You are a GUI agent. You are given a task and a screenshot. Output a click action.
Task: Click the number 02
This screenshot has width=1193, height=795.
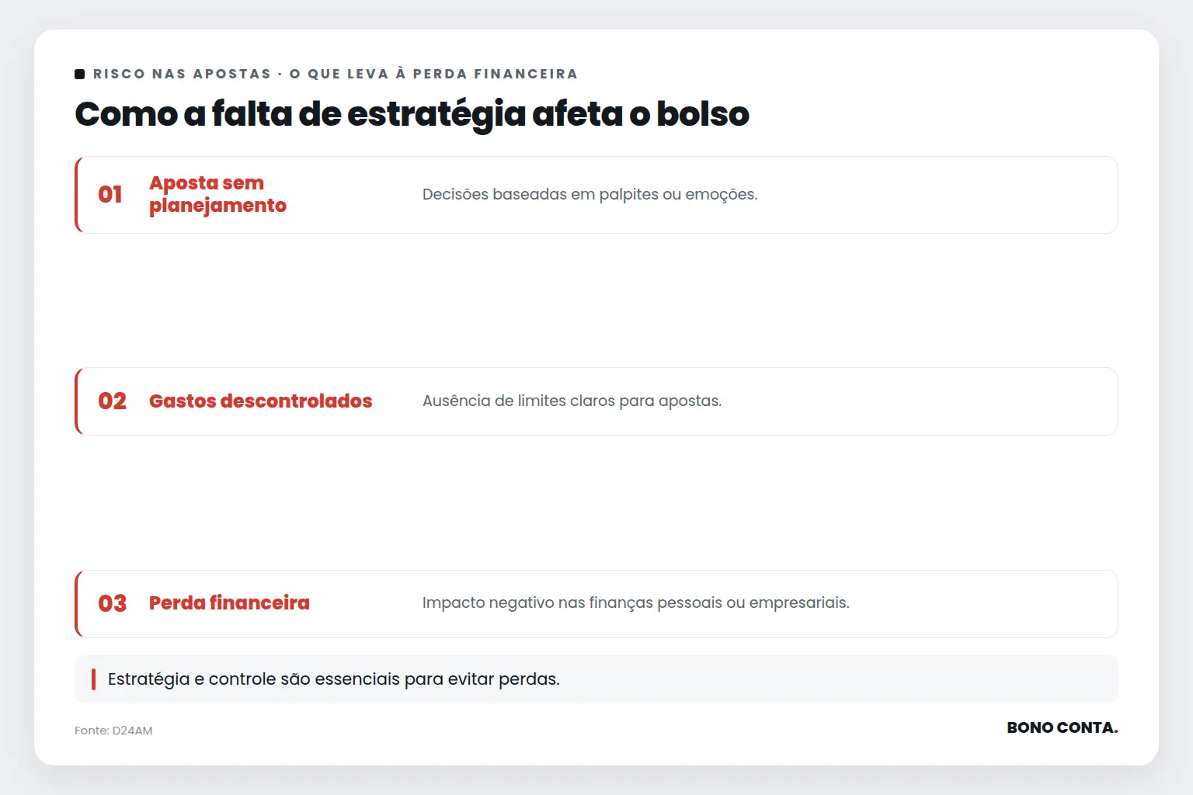click(x=112, y=401)
